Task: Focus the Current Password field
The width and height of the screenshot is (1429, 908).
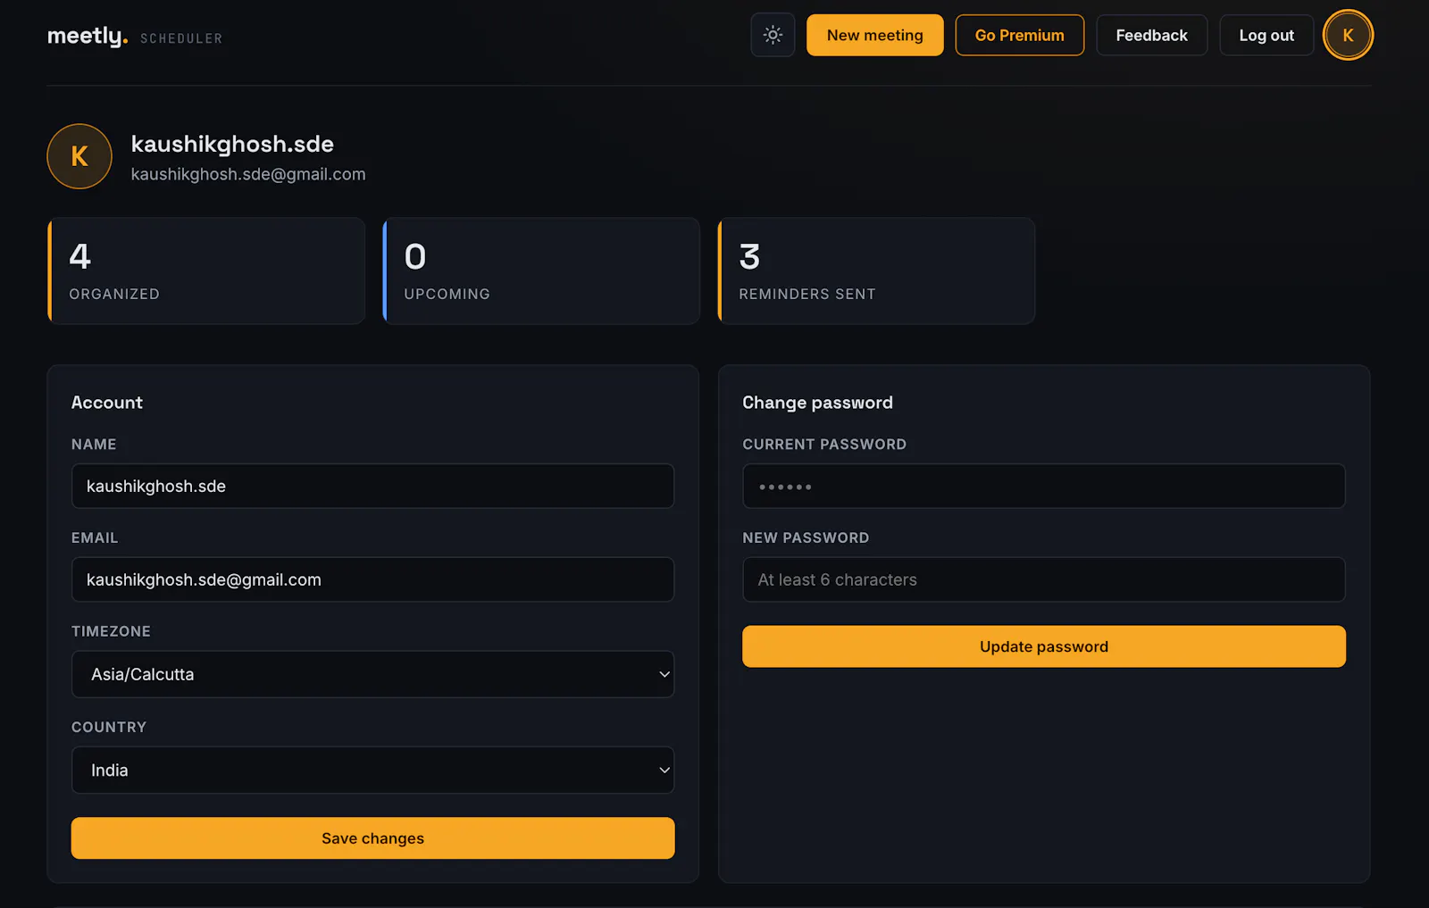Action: pyautogui.click(x=1043, y=487)
